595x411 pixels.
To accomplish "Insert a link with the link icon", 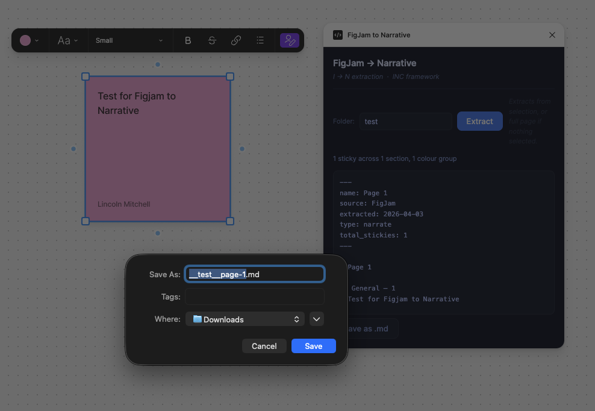I will (236, 40).
